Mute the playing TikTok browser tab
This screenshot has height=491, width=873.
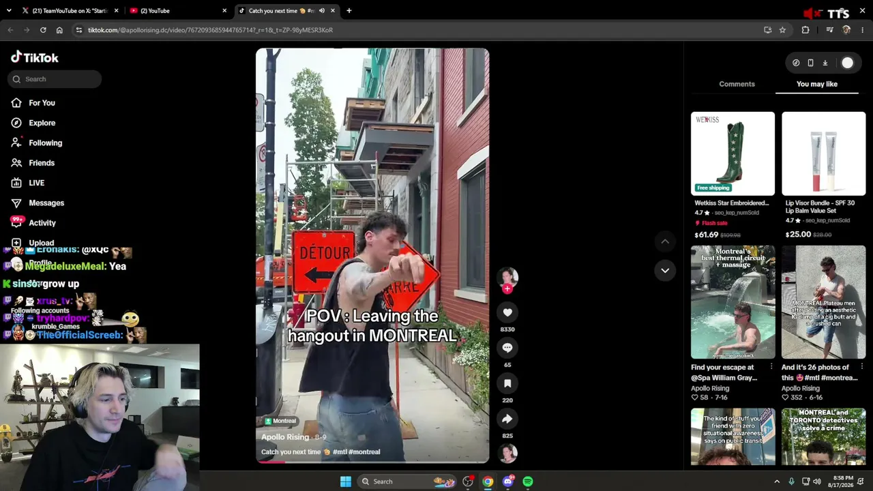(x=322, y=11)
